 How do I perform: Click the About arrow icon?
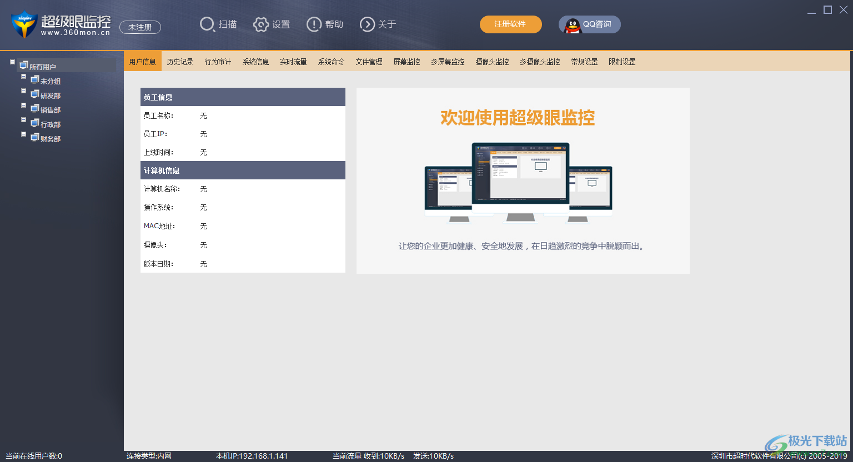(x=367, y=24)
